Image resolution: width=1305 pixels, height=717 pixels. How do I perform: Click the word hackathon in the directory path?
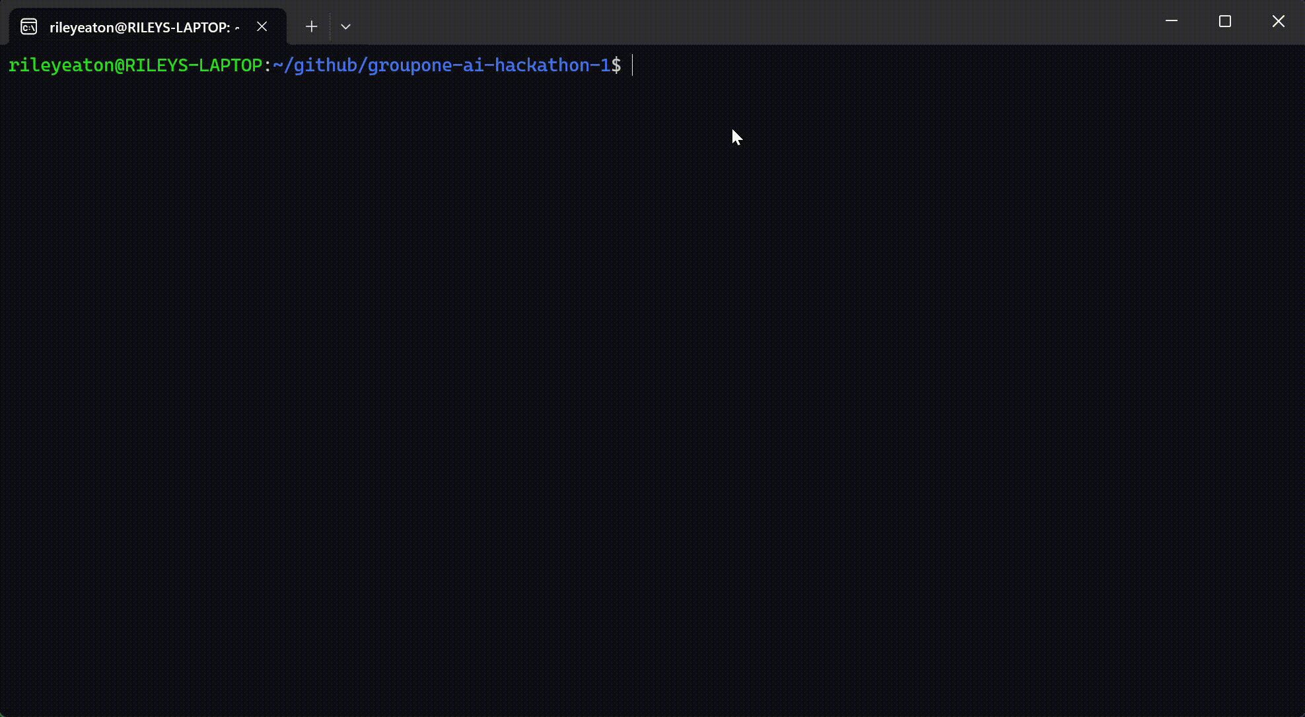click(x=542, y=65)
